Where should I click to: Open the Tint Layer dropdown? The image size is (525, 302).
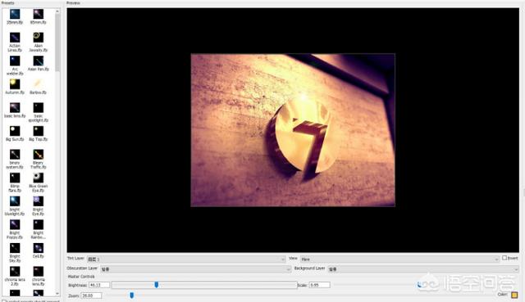click(186, 259)
